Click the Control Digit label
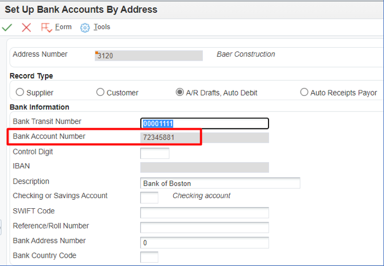384x266 pixels. tap(33, 152)
